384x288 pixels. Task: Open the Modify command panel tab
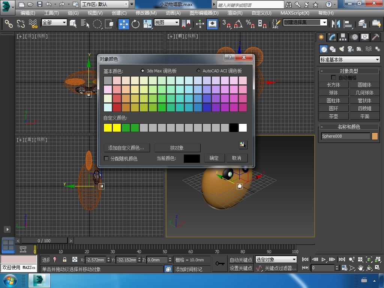[332, 37]
